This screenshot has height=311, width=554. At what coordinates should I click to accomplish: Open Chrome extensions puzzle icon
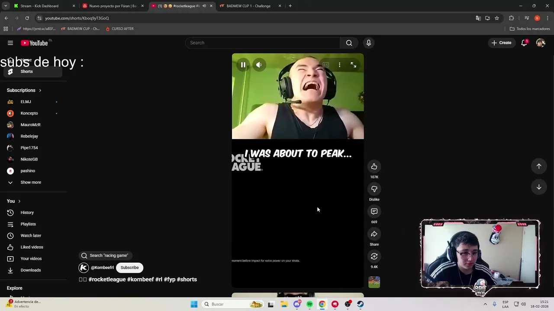coord(512,18)
